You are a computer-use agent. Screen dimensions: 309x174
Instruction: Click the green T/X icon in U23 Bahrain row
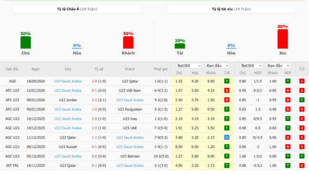tap(302, 157)
